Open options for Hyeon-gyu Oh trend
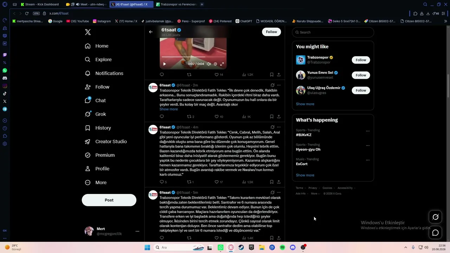 point(368,145)
